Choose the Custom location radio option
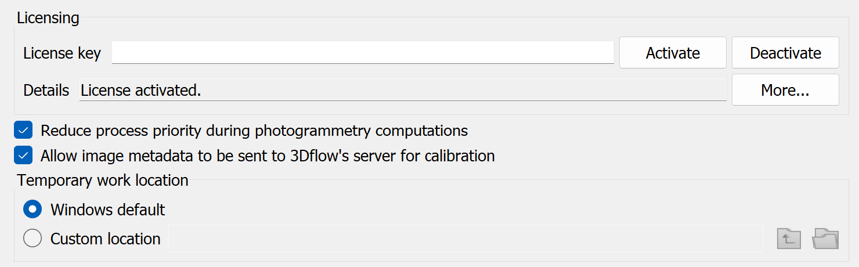This screenshot has width=859, height=267. 33,239
